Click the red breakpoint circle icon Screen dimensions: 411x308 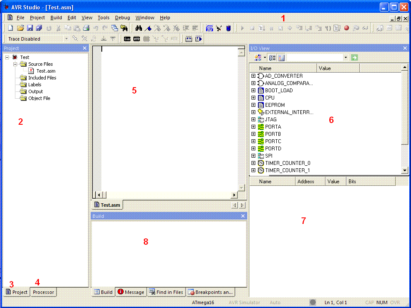pyautogui.click(x=346, y=28)
